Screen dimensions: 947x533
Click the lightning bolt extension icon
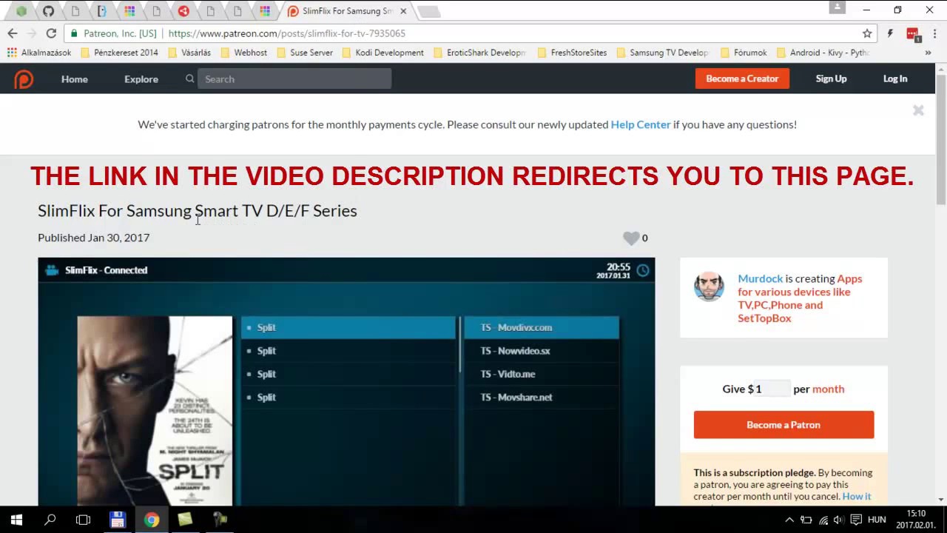(x=890, y=33)
